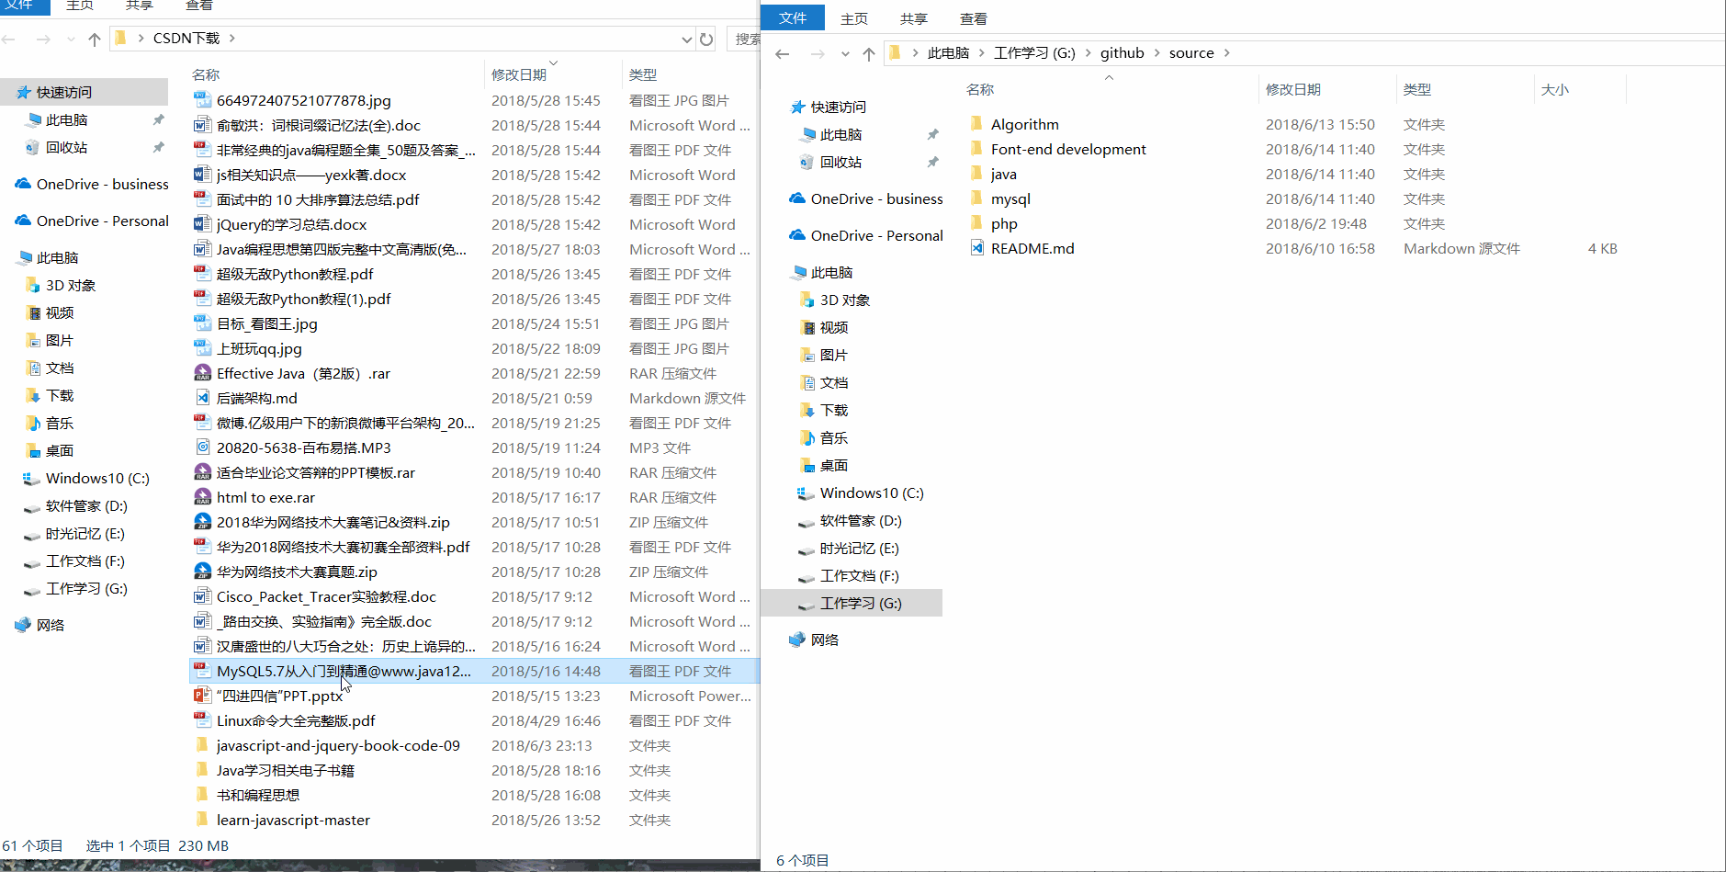1726x872 pixels.
Task: Click 此电脑 in the right breadcrumb path
Action: [948, 53]
